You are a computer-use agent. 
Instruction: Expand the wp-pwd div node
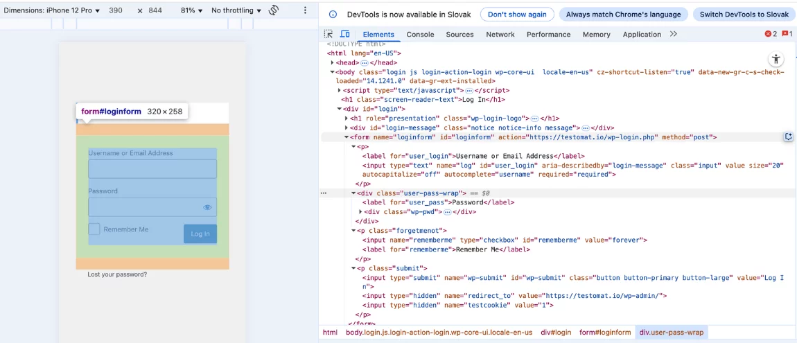[361, 211]
